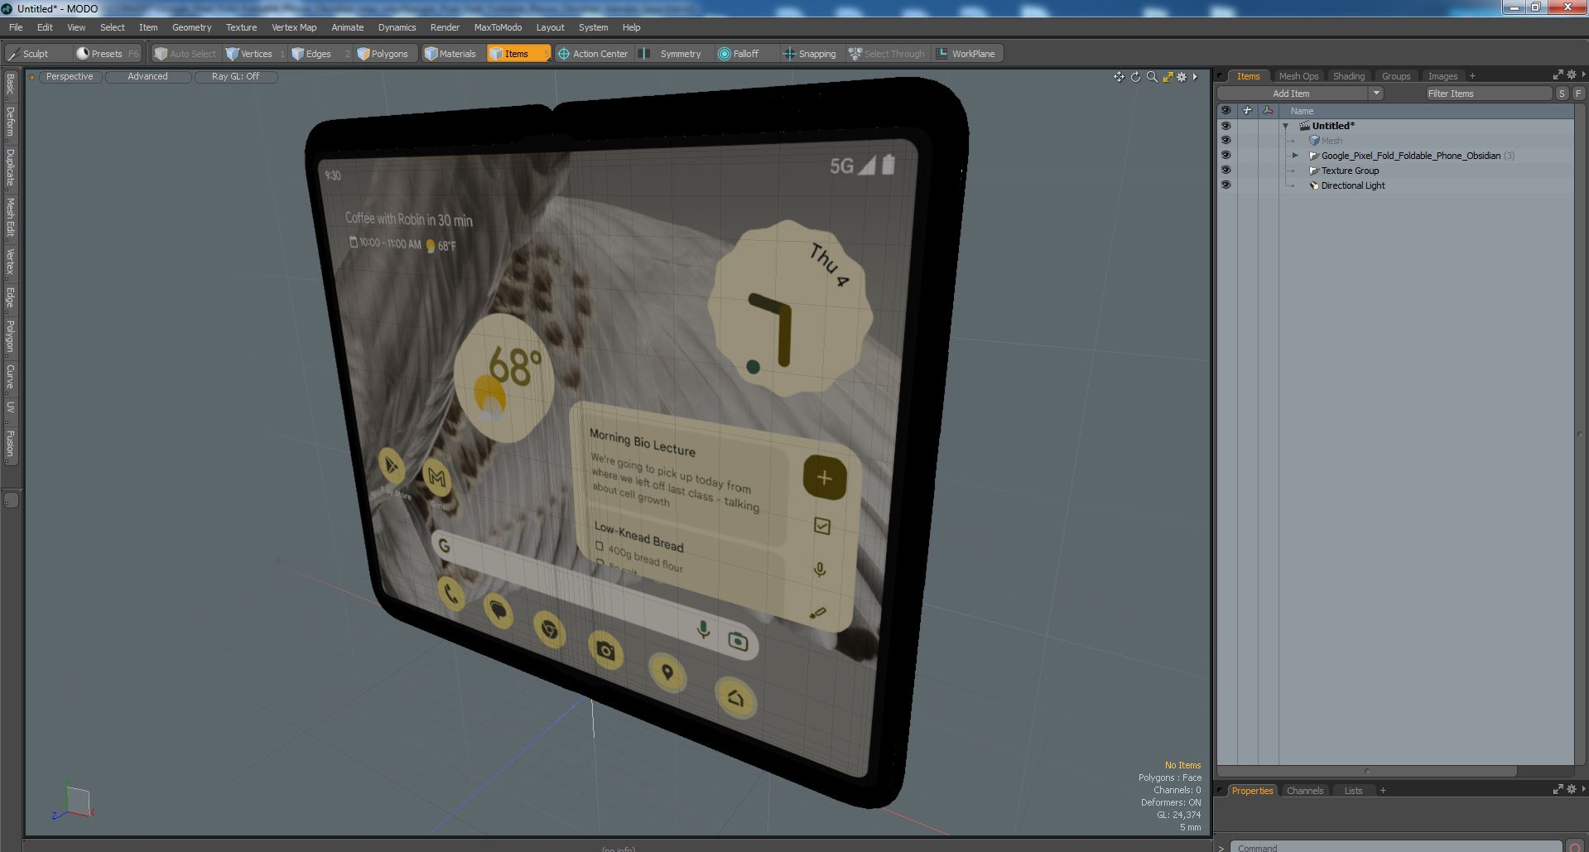Hide Google_Pixel_Fold_Foldable_Phone_Obsidian group

(x=1225, y=156)
